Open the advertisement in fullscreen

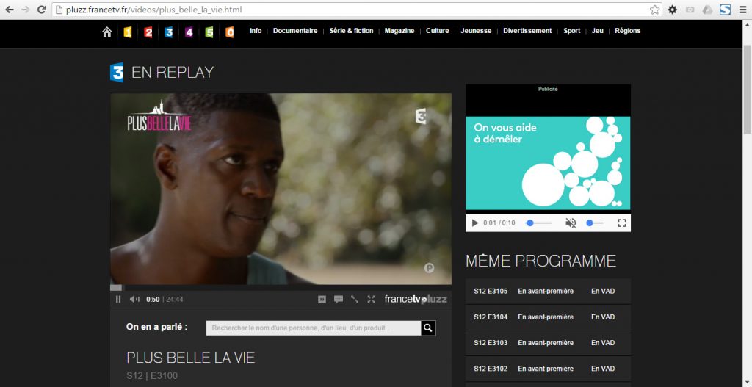pos(622,223)
